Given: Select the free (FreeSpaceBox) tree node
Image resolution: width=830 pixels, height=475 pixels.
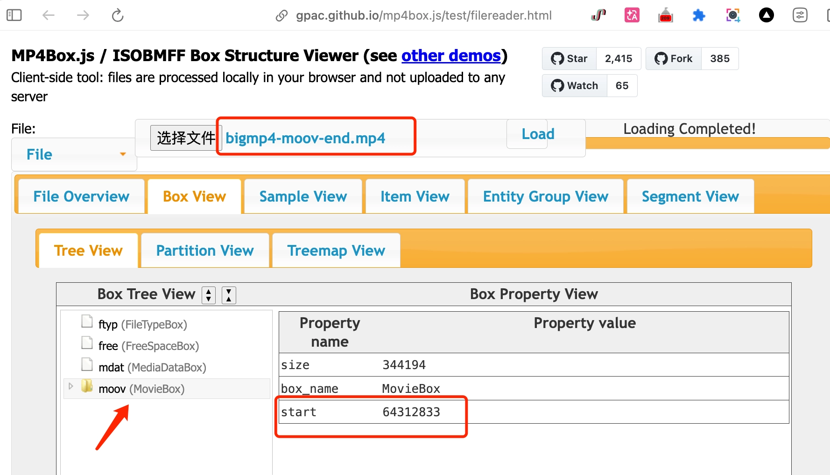Looking at the screenshot, I should (149, 346).
